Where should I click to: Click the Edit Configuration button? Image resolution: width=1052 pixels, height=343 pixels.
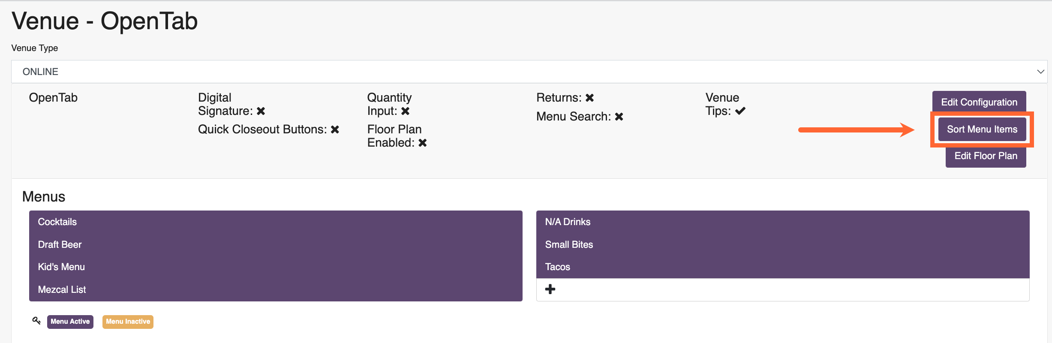(x=979, y=102)
